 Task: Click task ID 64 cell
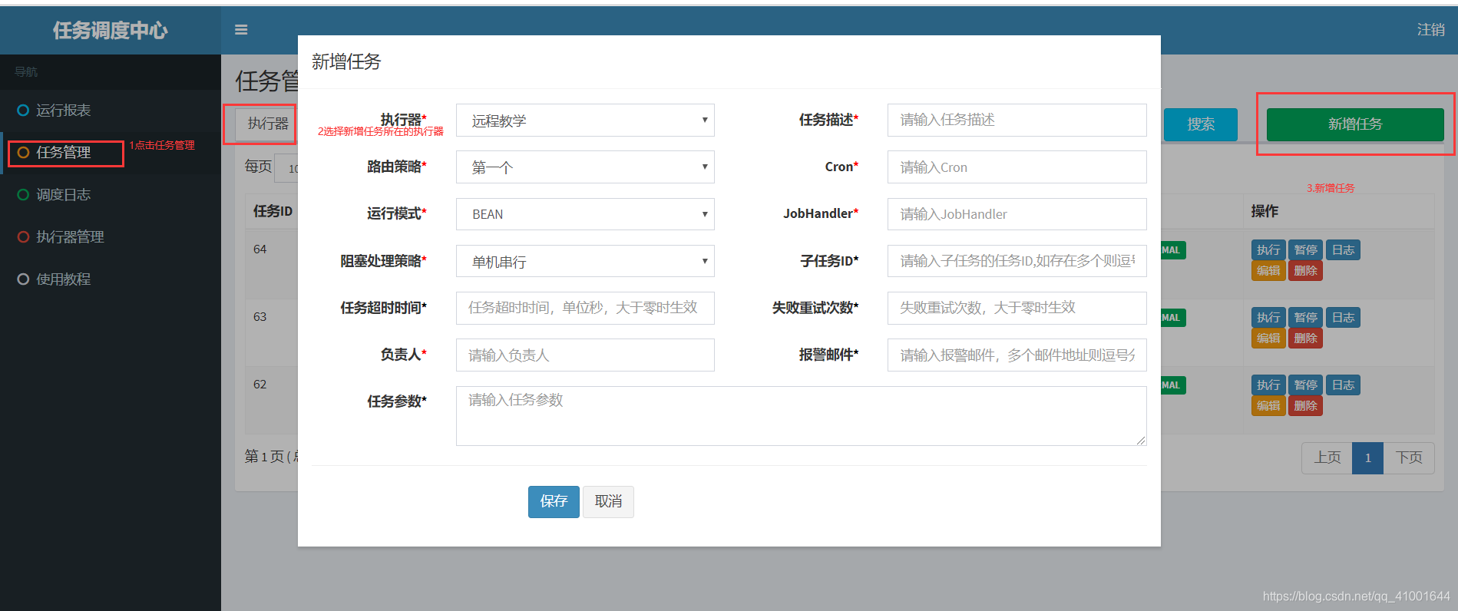pos(260,249)
